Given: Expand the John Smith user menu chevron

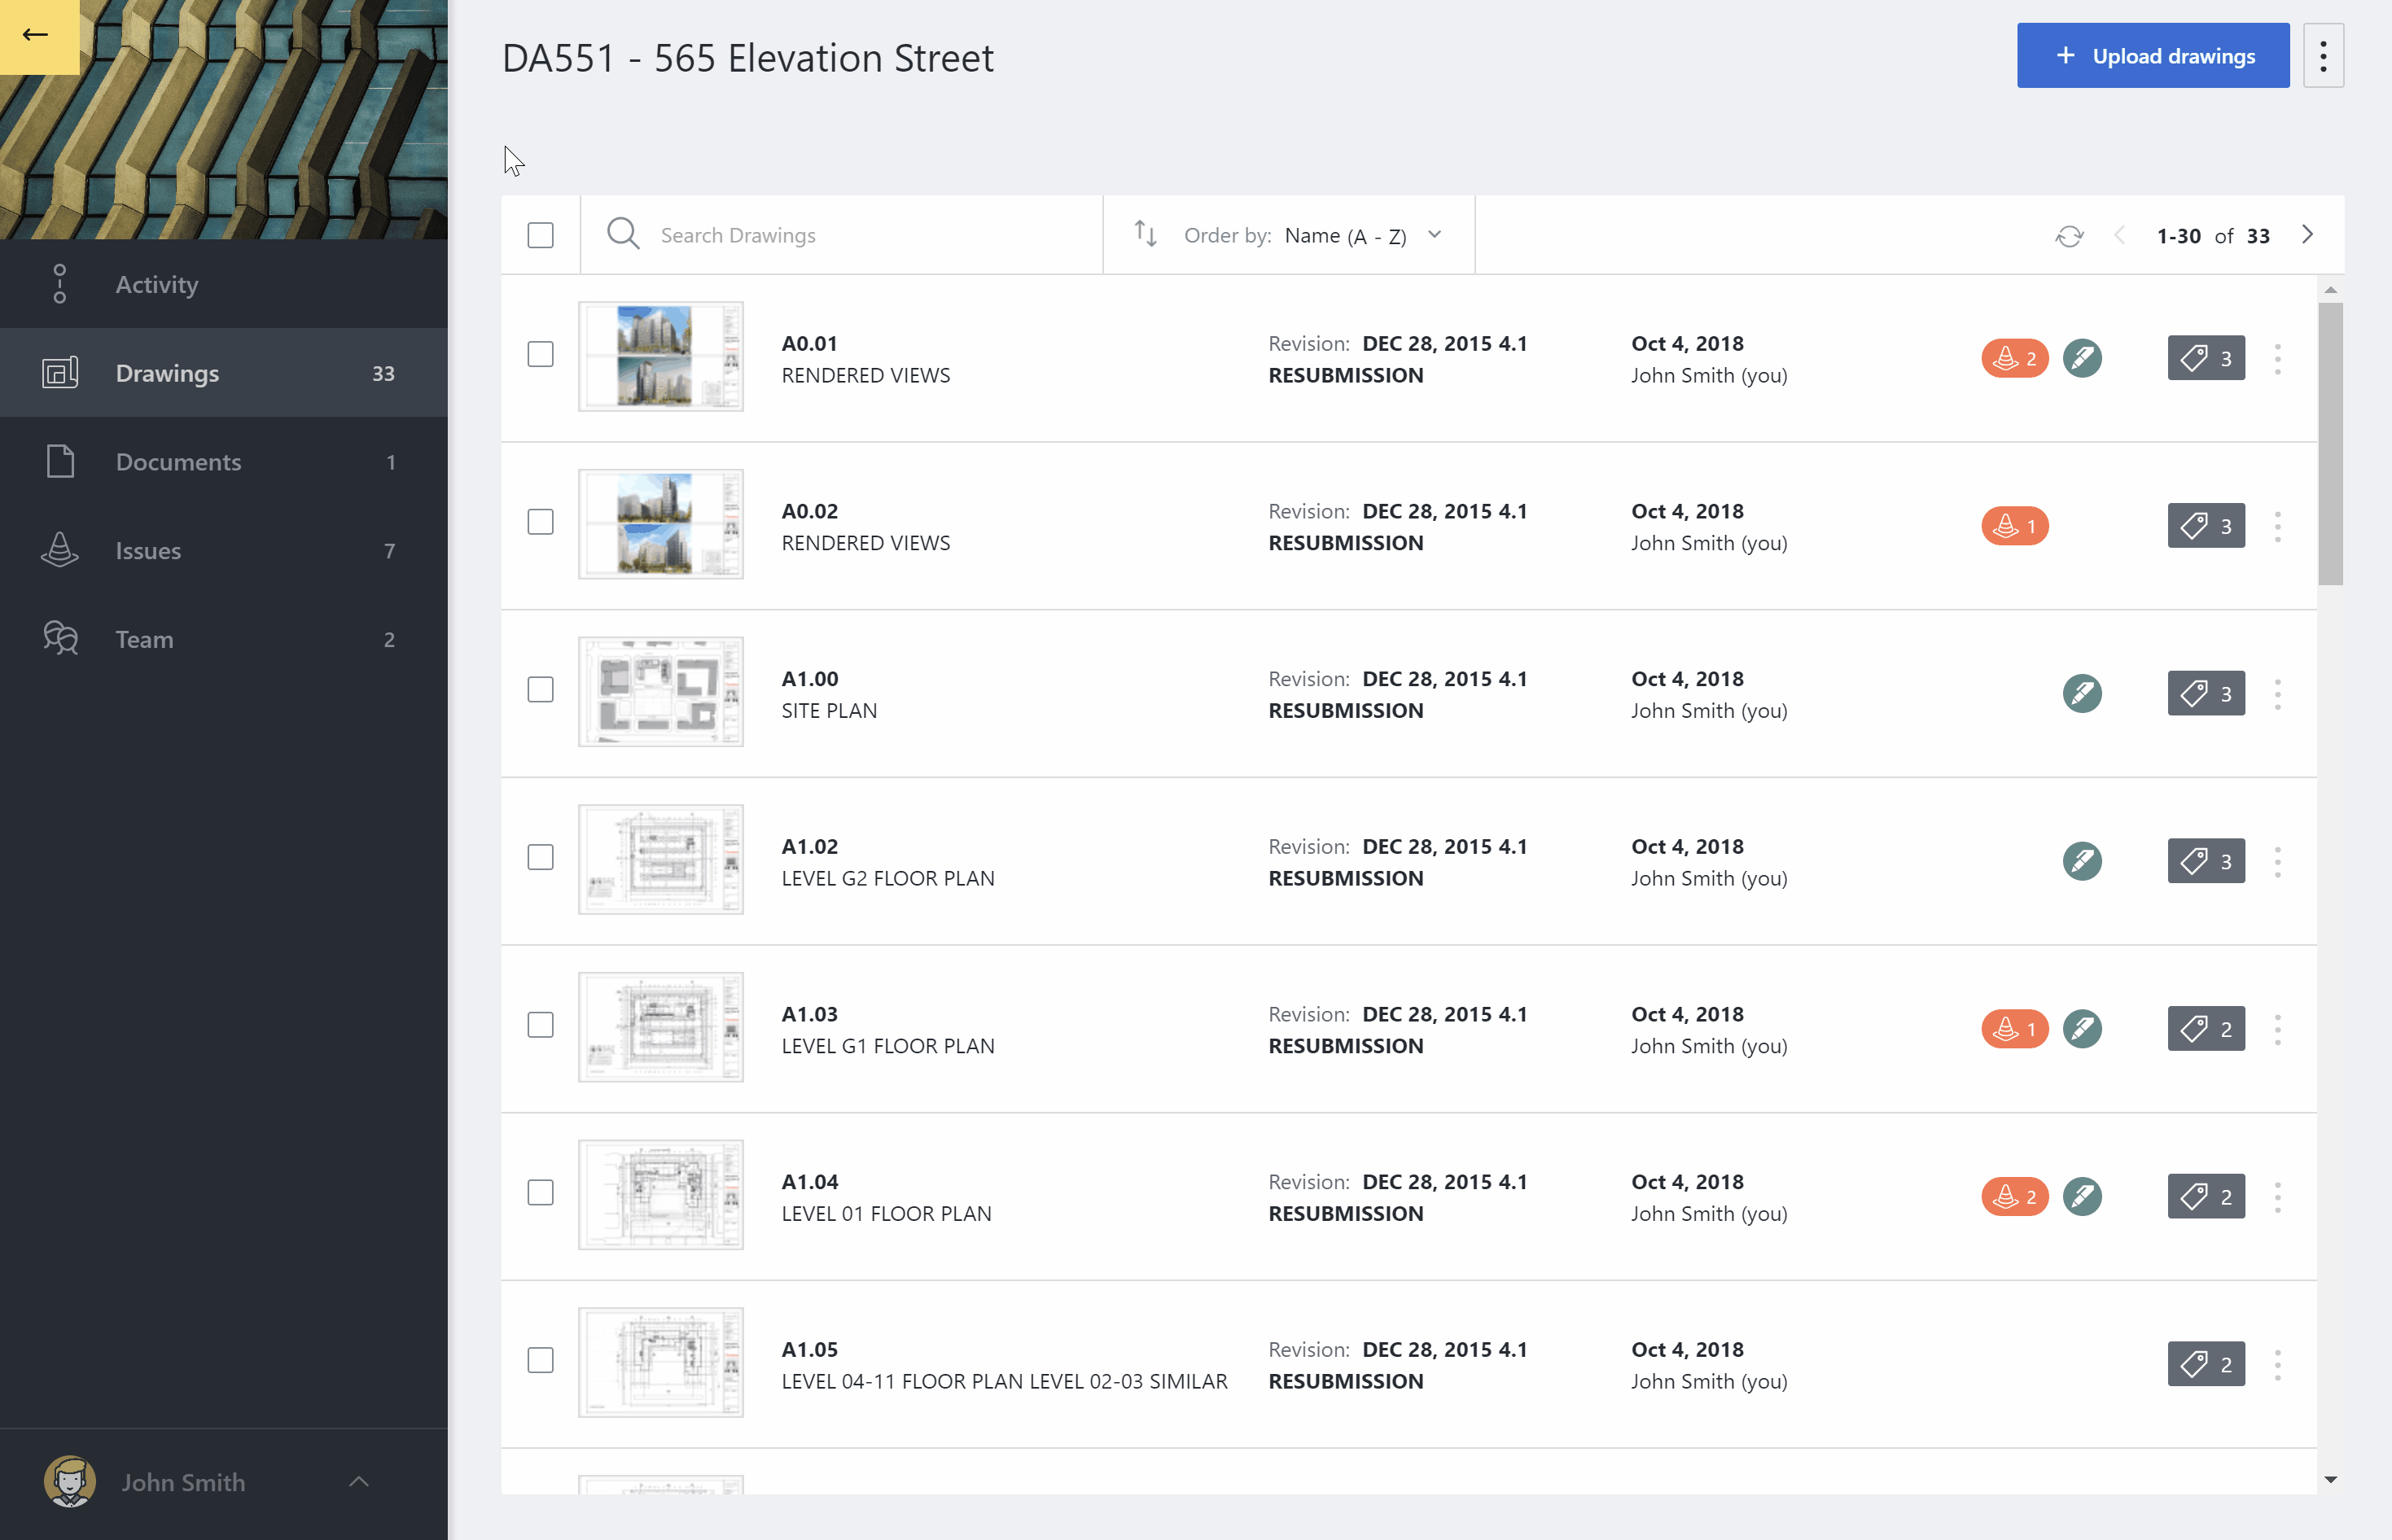Looking at the screenshot, I should (x=359, y=1482).
